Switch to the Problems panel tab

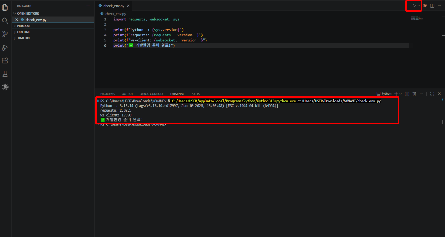[108, 94]
